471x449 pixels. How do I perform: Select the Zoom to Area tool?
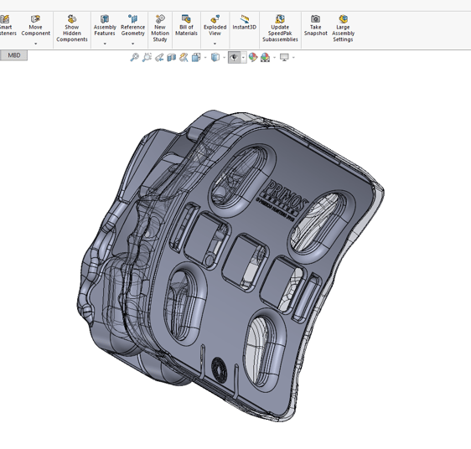147,57
